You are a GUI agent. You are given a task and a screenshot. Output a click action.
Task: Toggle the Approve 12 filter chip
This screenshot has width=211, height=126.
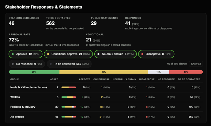click(x=25, y=54)
